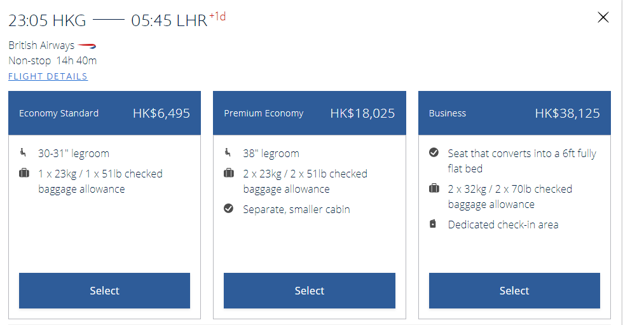The image size is (623, 325).
Task: Open the FLIGHT DETAILS link
Action: coord(48,76)
